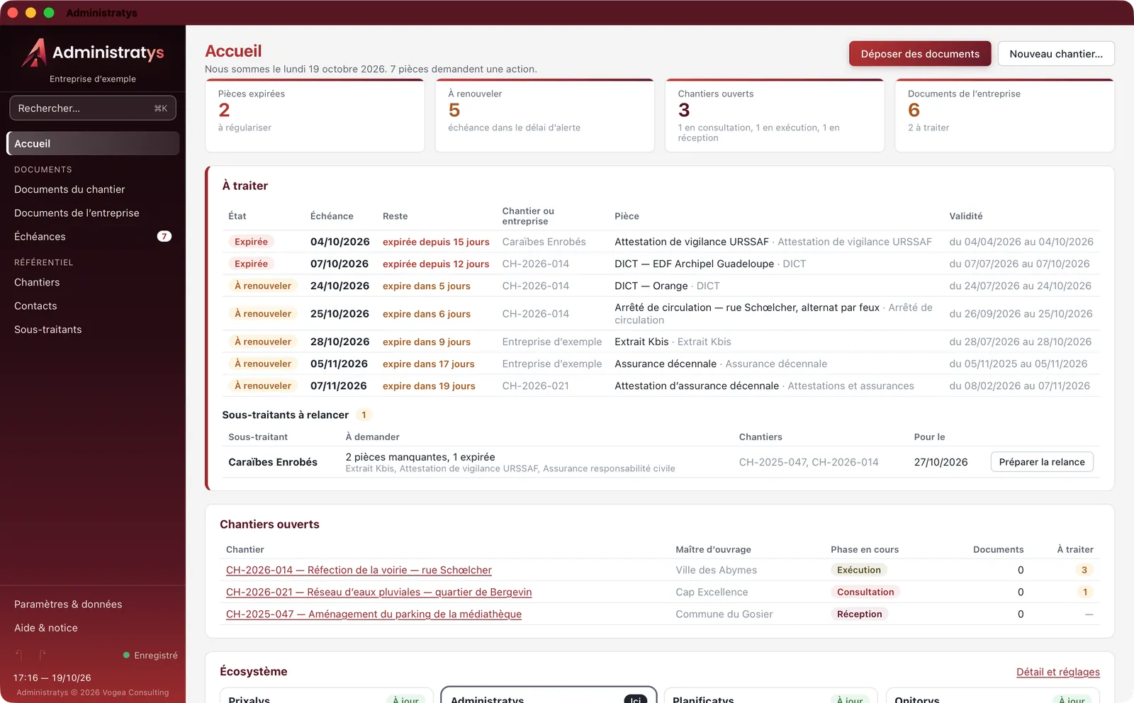Open the Chantiers ouverts summary card
Viewport: 1134px width, 703px height.
775,115
